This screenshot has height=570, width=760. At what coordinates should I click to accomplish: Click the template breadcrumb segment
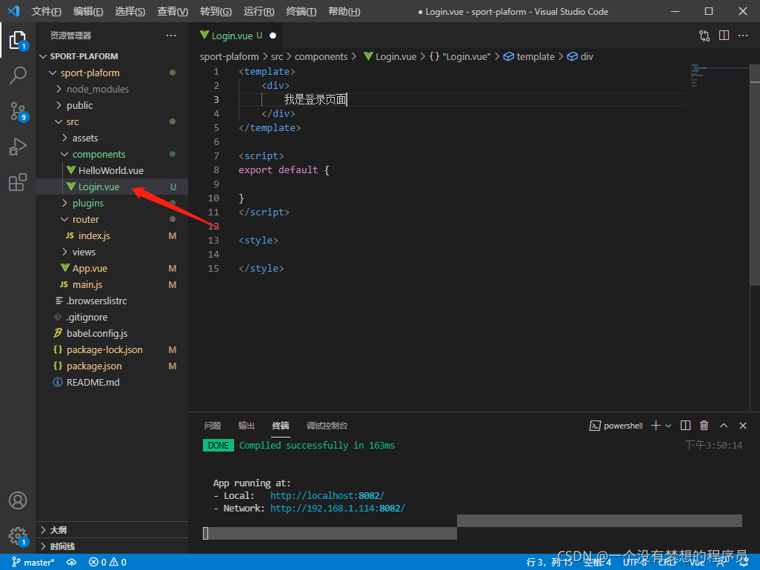coord(530,57)
